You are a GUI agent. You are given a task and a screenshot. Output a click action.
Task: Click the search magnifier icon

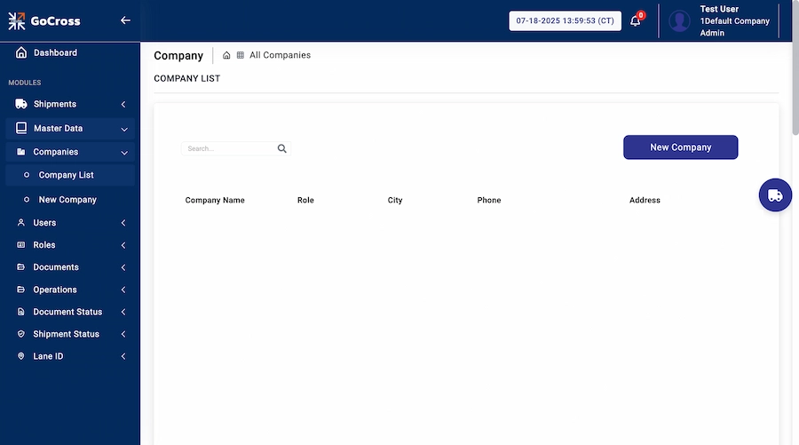[x=282, y=149]
